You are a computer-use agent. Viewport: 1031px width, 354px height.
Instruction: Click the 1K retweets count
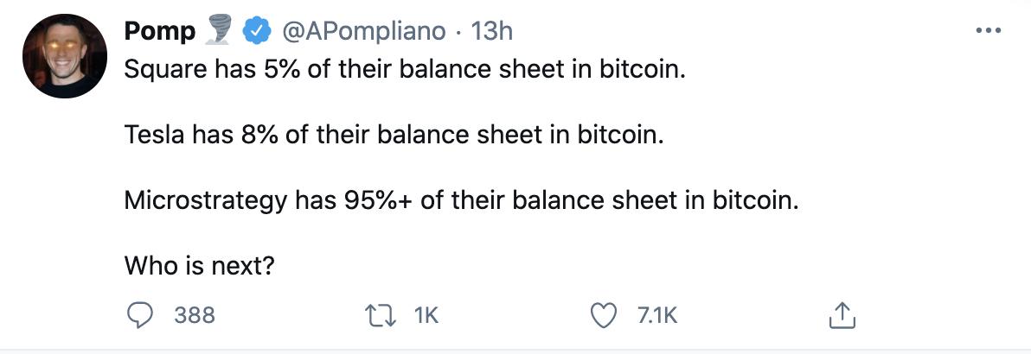point(427,316)
